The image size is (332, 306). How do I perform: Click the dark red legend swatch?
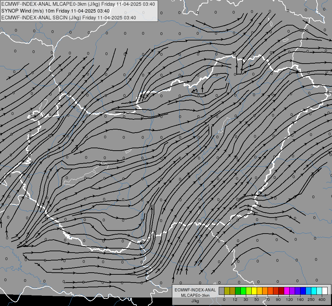[281, 291]
